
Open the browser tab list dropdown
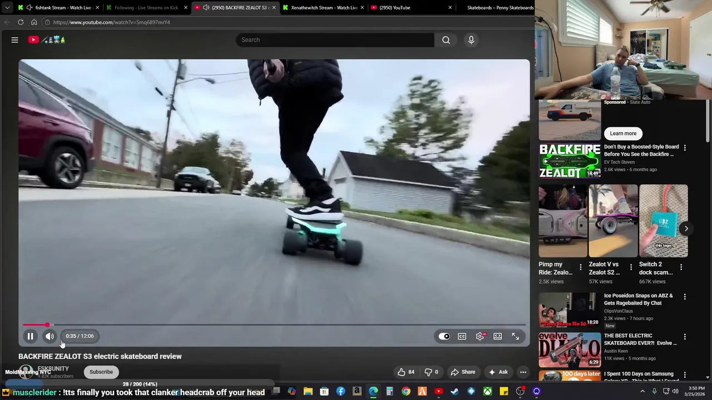pyautogui.click(x=7, y=8)
